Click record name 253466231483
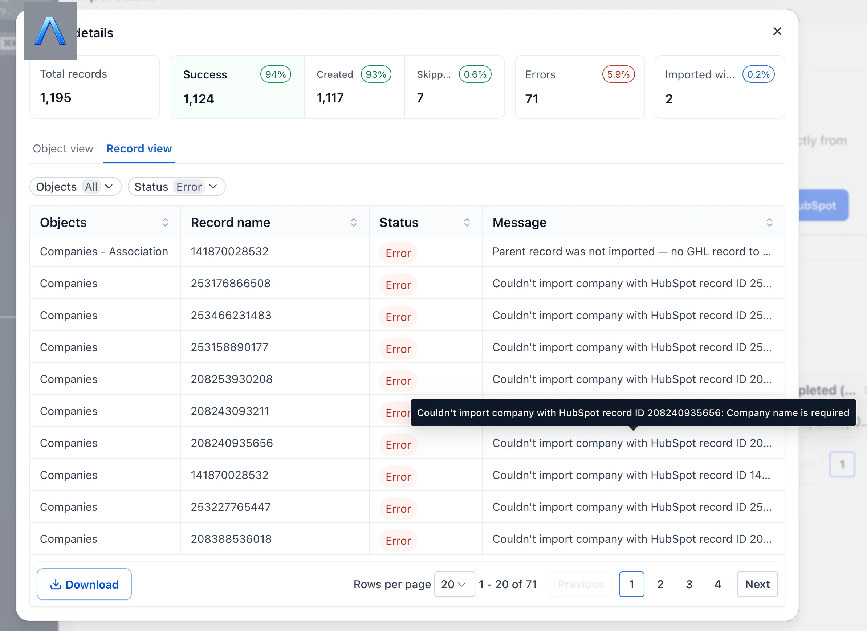 tap(231, 315)
